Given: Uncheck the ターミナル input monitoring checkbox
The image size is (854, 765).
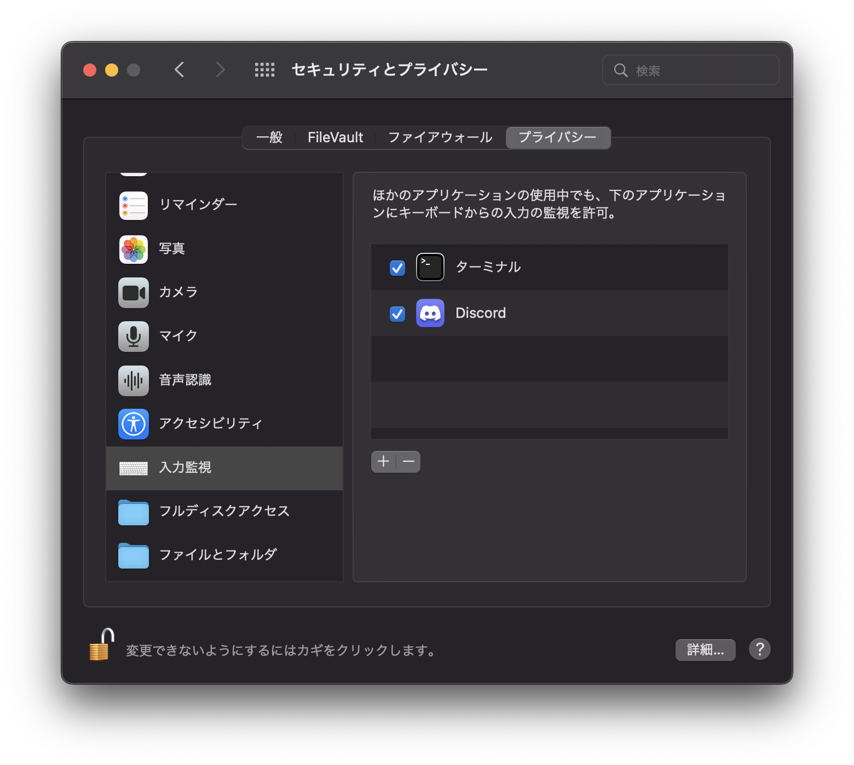Looking at the screenshot, I should click(x=397, y=267).
